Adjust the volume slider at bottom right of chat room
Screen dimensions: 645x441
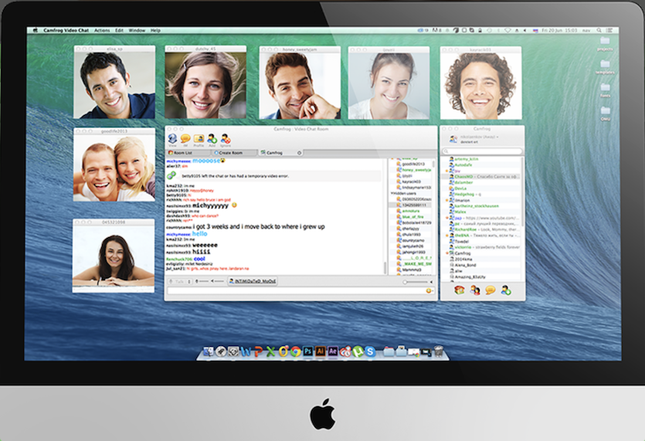(416, 282)
